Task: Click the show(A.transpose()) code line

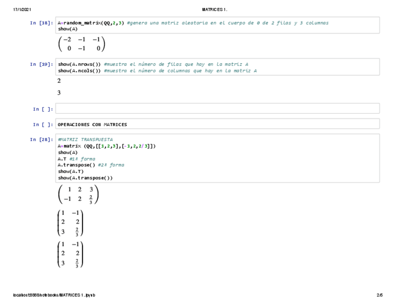Action: 85,178
